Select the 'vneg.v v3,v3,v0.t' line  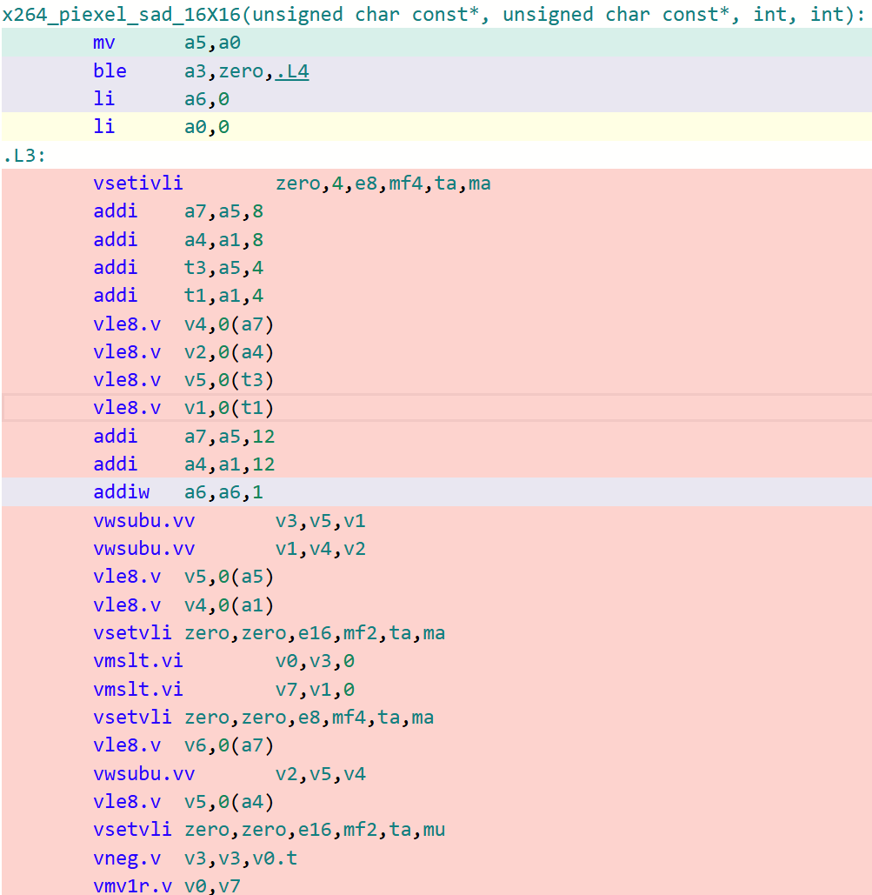195,858
